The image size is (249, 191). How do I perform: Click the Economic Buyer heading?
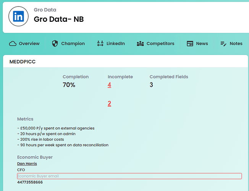click(35, 157)
